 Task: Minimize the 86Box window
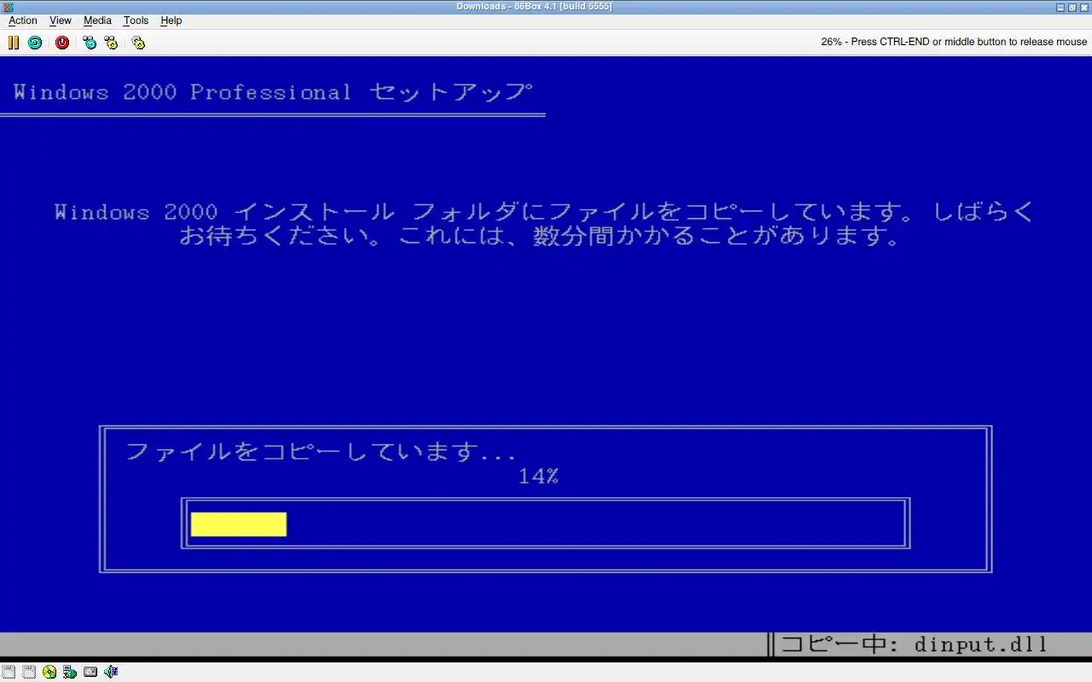(1060, 7)
